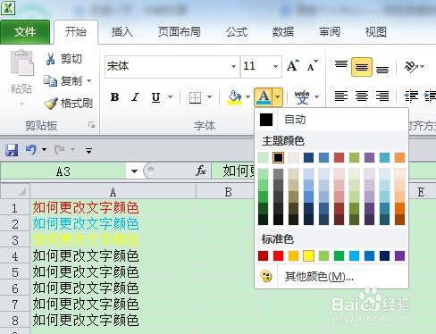Apply the font color A button
436x334 pixels.
[264, 97]
